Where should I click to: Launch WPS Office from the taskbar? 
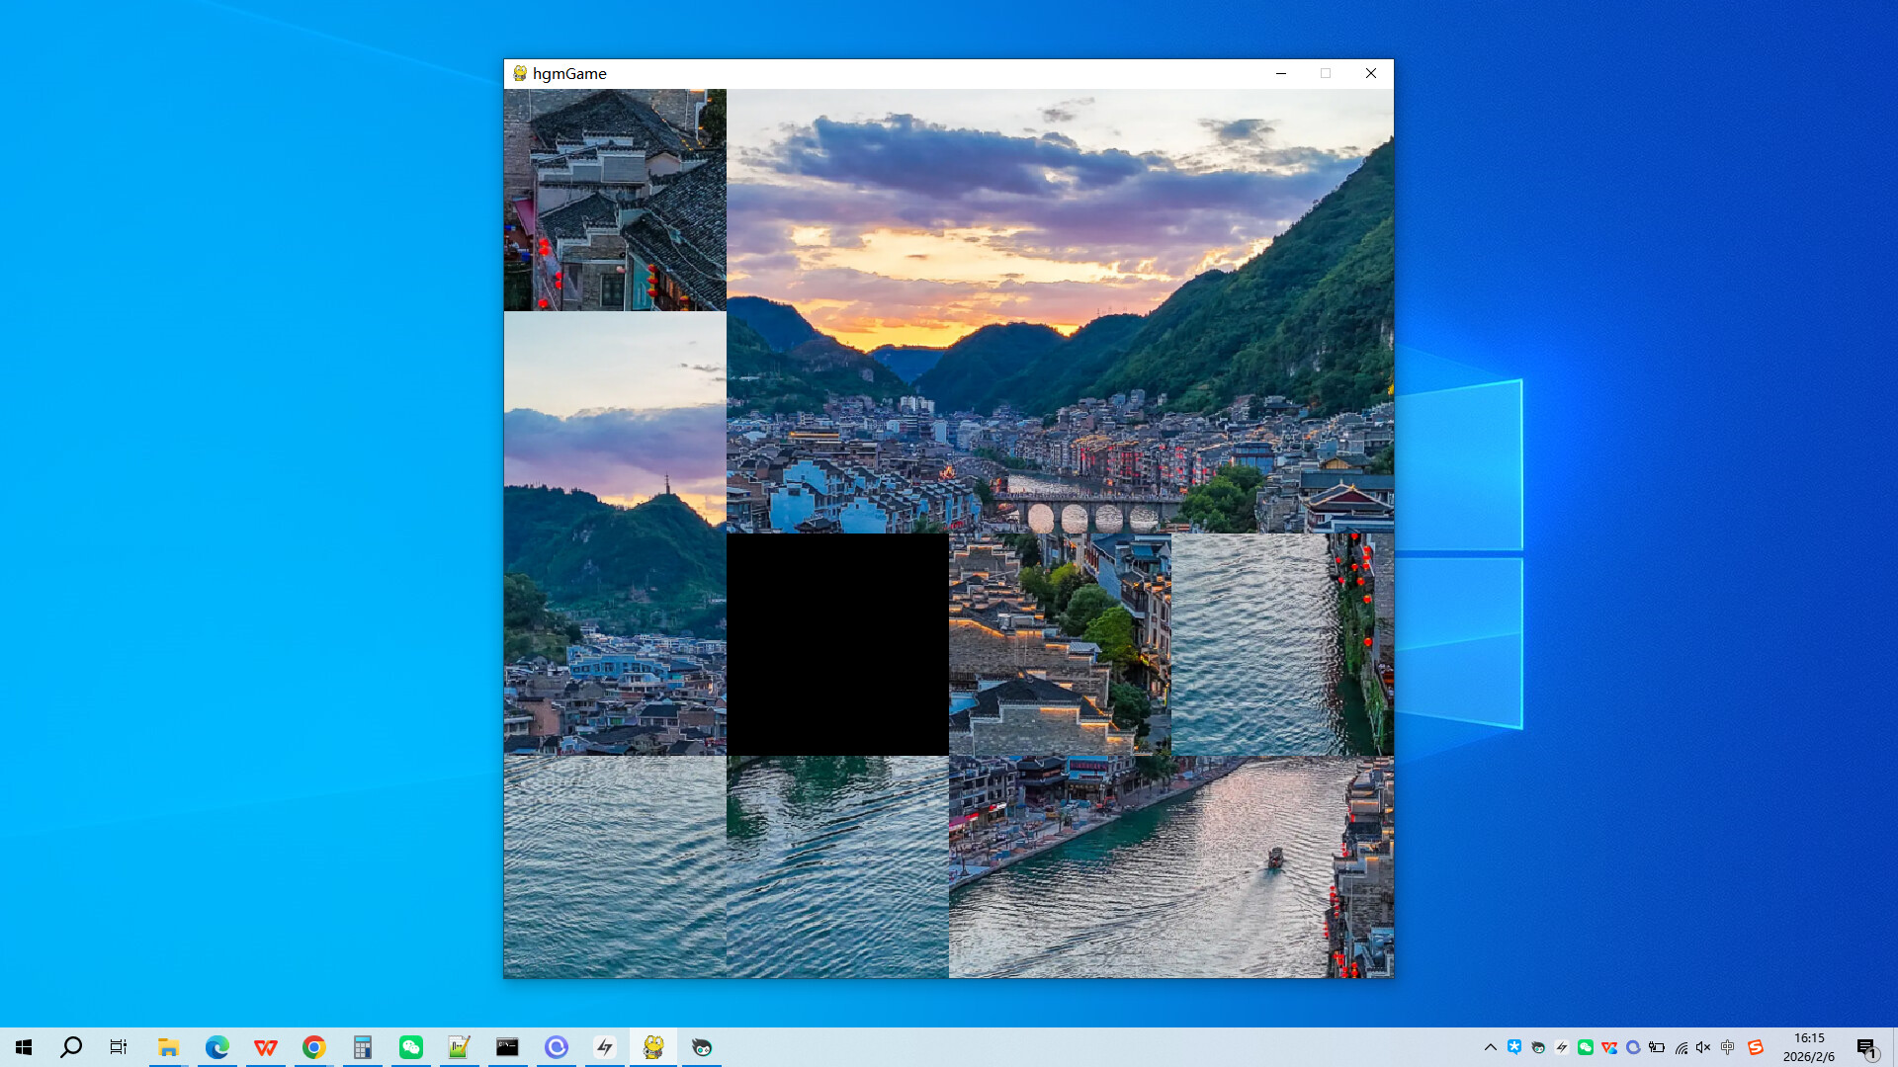tap(265, 1047)
